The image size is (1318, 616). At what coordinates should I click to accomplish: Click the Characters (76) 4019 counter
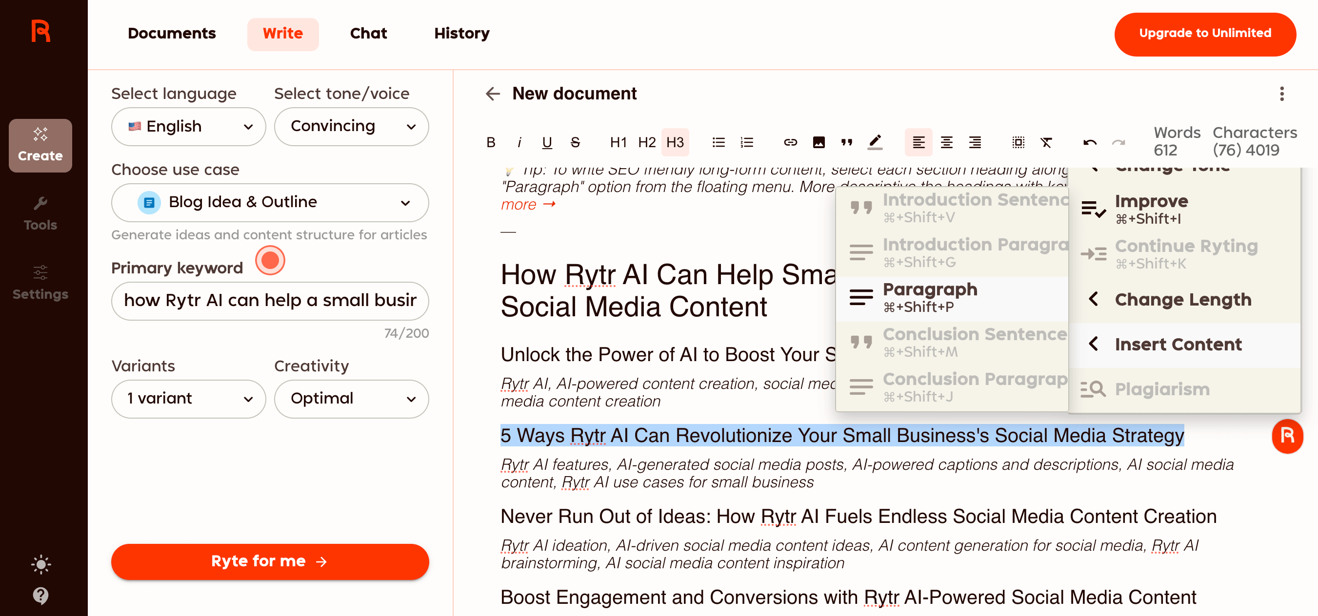click(x=1255, y=142)
